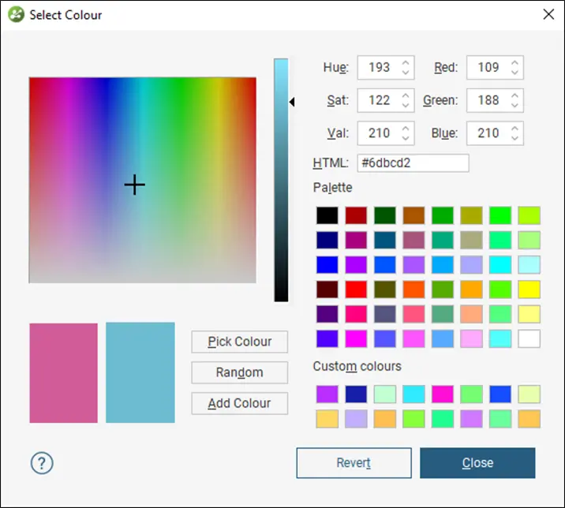565x508 pixels.
Task: Generate a colour with Random button
Action: [240, 372]
